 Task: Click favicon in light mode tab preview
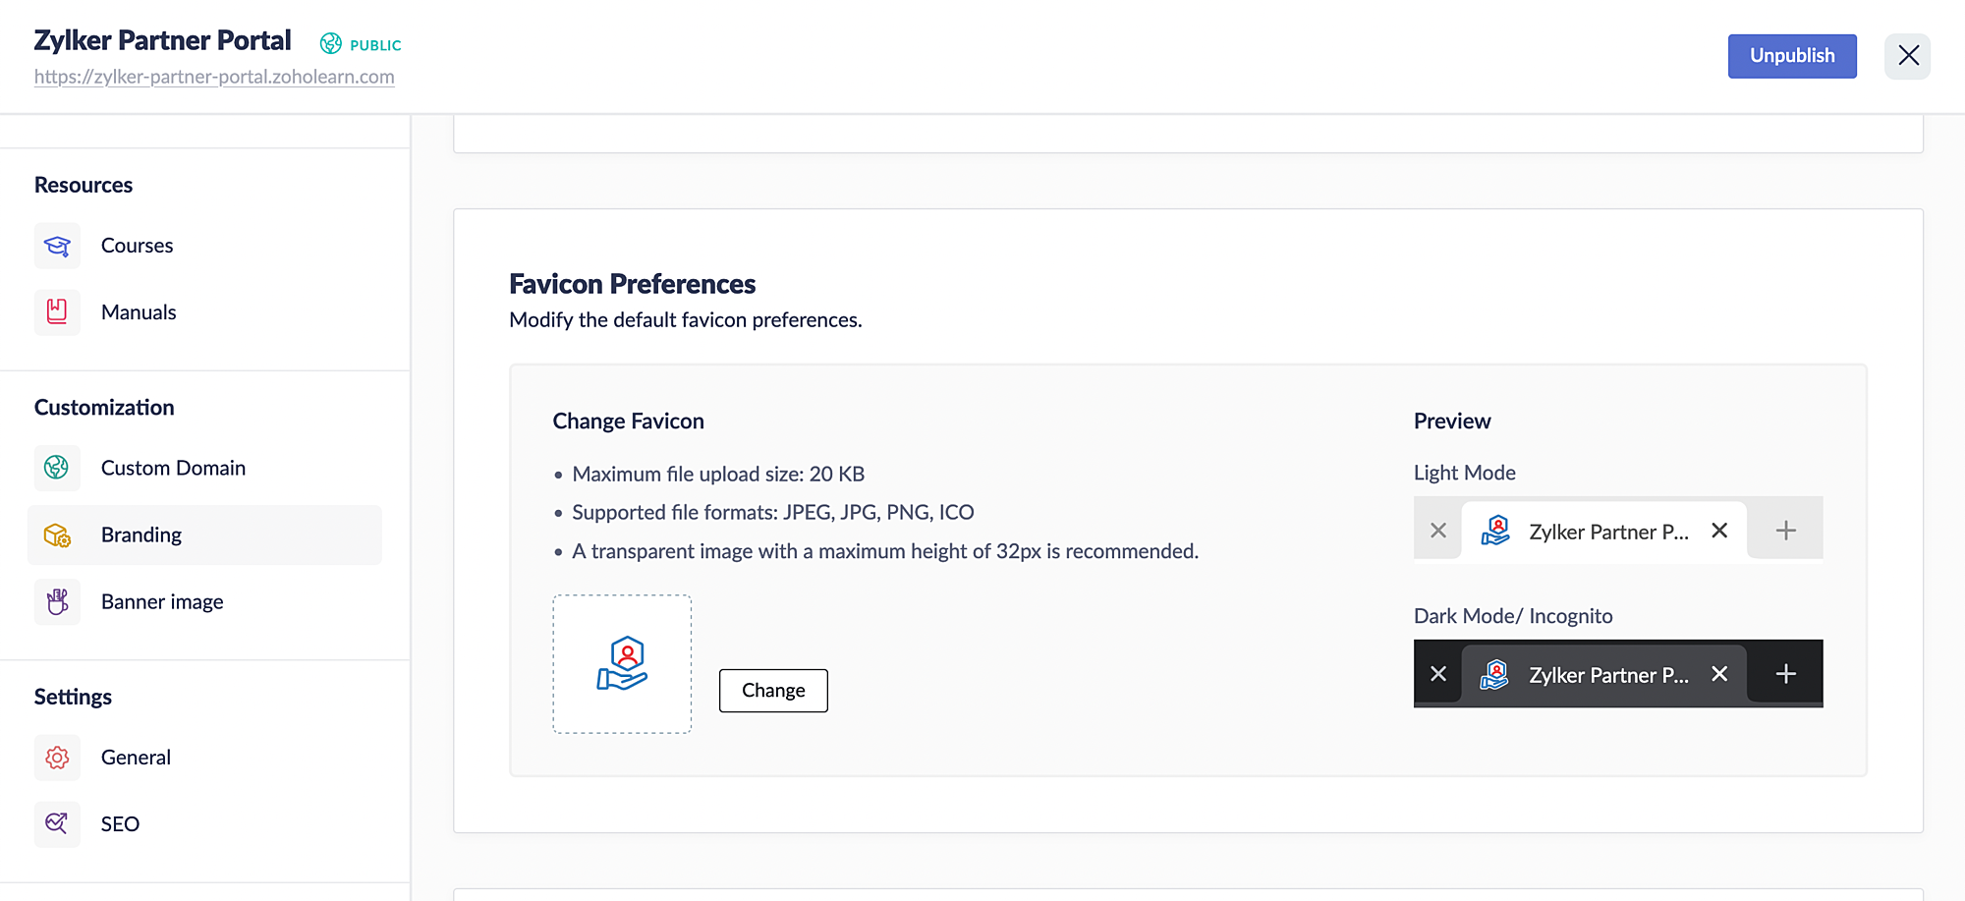(1495, 531)
